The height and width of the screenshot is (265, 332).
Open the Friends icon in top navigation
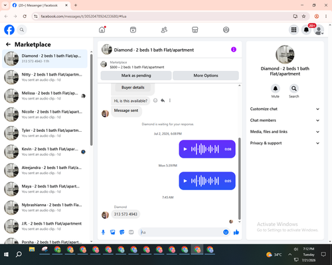164,30
